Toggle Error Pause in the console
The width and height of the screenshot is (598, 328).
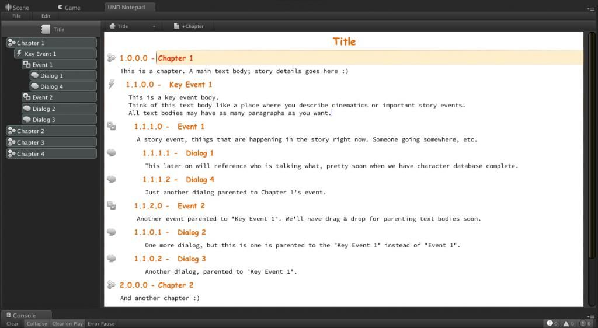pyautogui.click(x=101, y=324)
